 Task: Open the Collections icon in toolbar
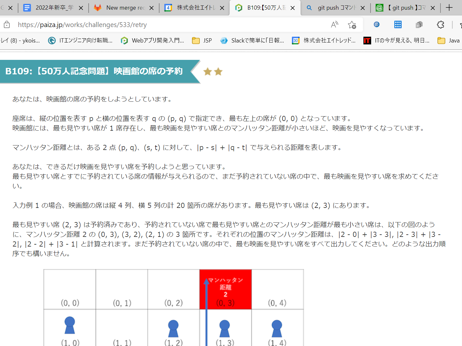[x=419, y=25]
